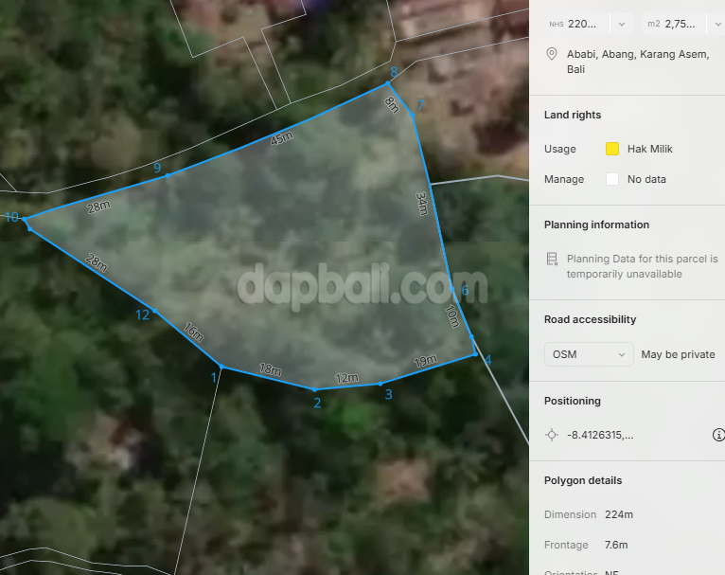Click the -8.4126315 coordinates text
The image size is (725, 575).
600,435
